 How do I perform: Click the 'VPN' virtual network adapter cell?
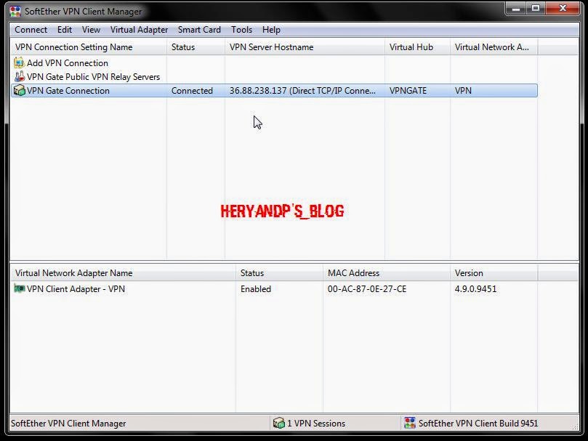click(463, 91)
